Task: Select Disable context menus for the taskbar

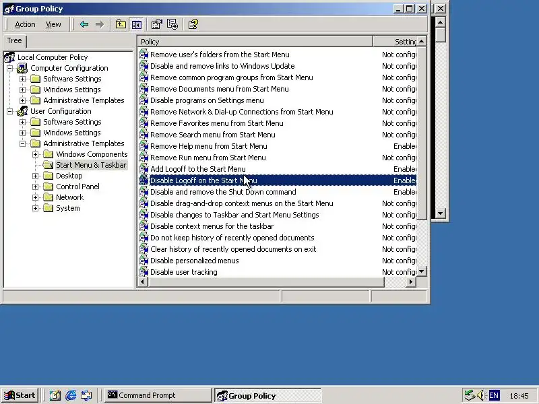Action: point(212,226)
